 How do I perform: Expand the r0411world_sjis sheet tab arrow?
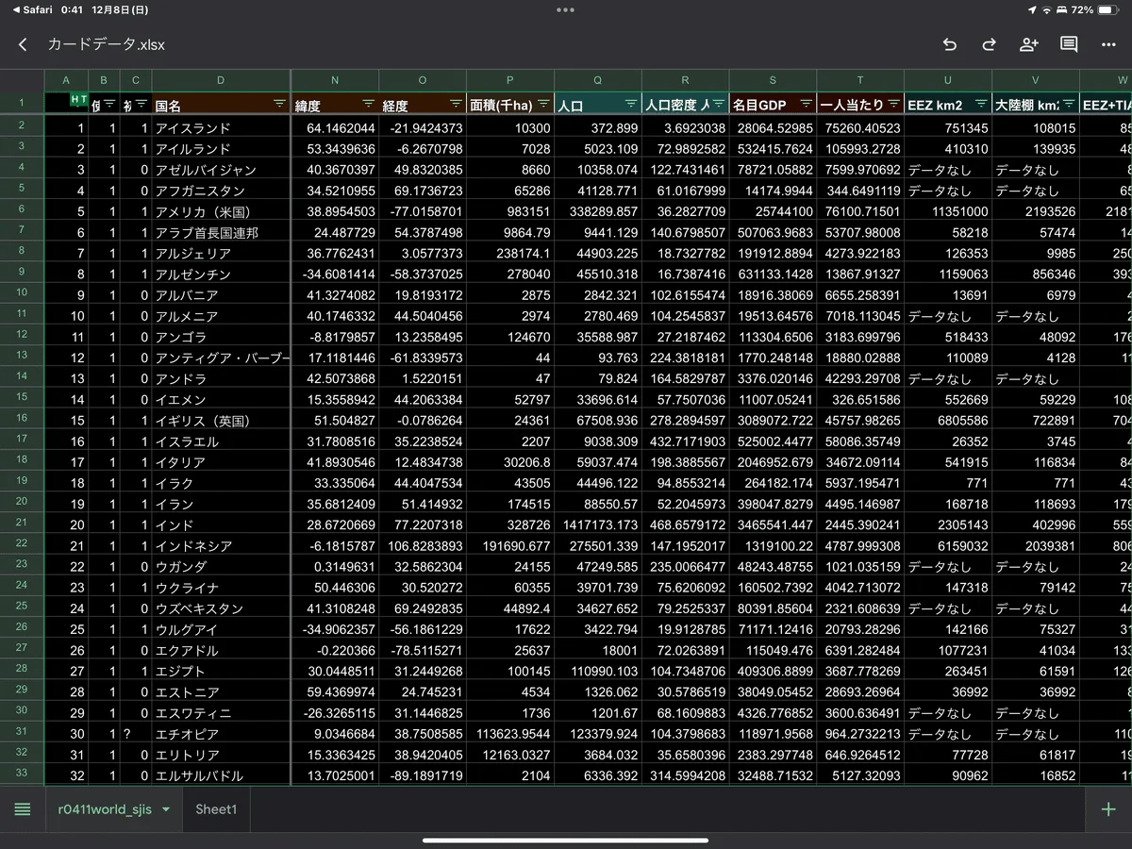166,809
